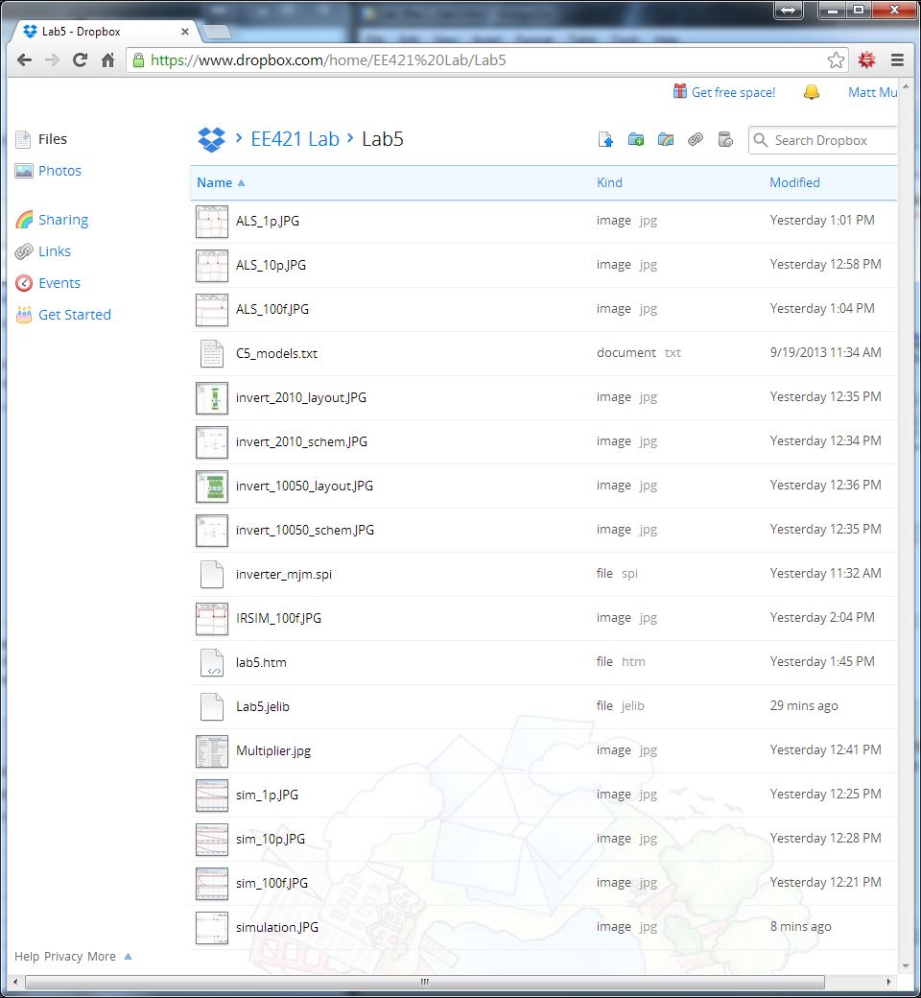This screenshot has height=998, width=921.
Task: Select the simulation.JPG file name
Action: pos(277,927)
